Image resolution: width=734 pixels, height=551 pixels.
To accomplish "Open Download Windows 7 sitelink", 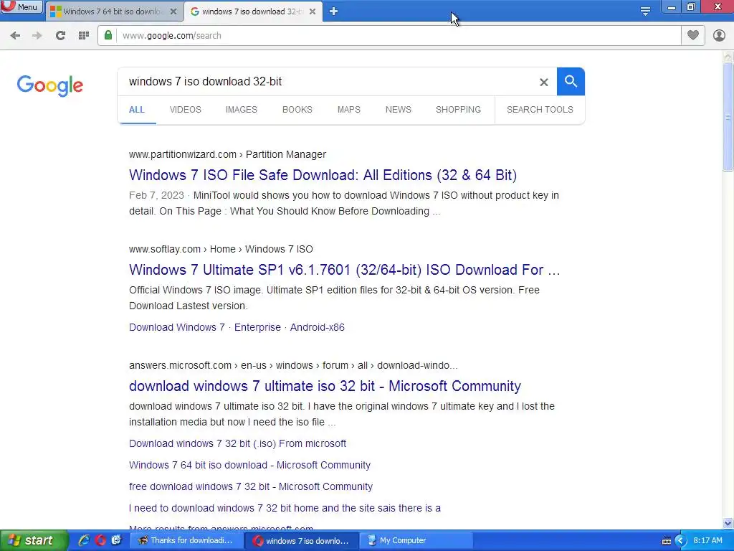I will 177,327.
